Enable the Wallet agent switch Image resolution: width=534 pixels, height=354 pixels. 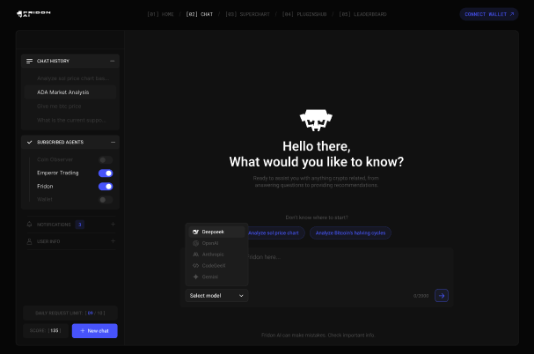[106, 200]
